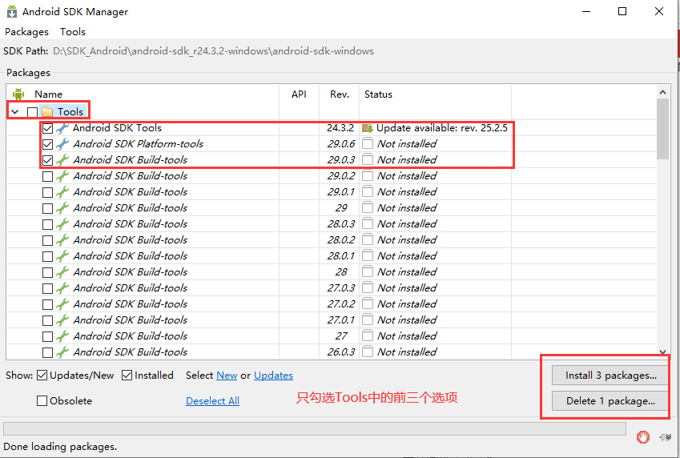Click the not-installed status icon for Platform-tools 29.0.6
Screen dimensions: 680x458
(368, 143)
